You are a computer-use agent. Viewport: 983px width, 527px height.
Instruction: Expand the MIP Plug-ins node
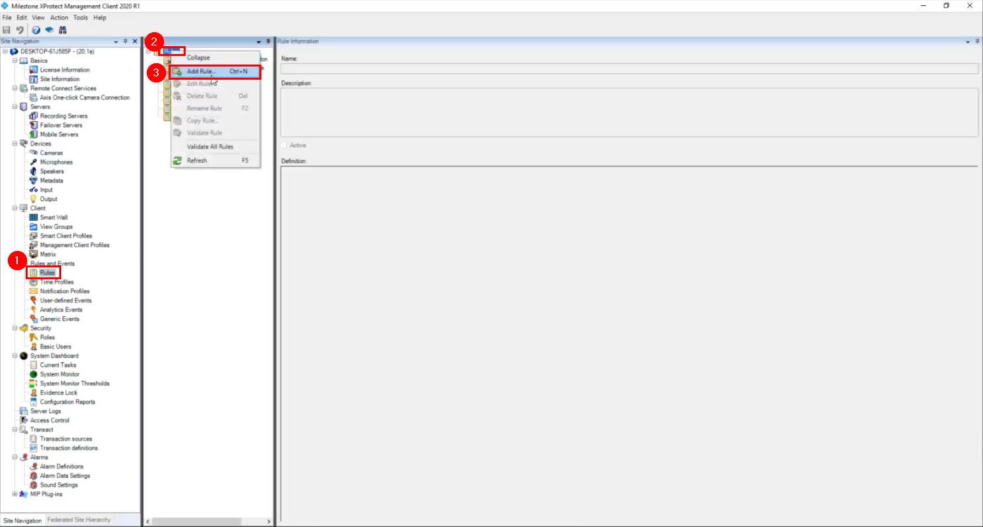click(14, 493)
